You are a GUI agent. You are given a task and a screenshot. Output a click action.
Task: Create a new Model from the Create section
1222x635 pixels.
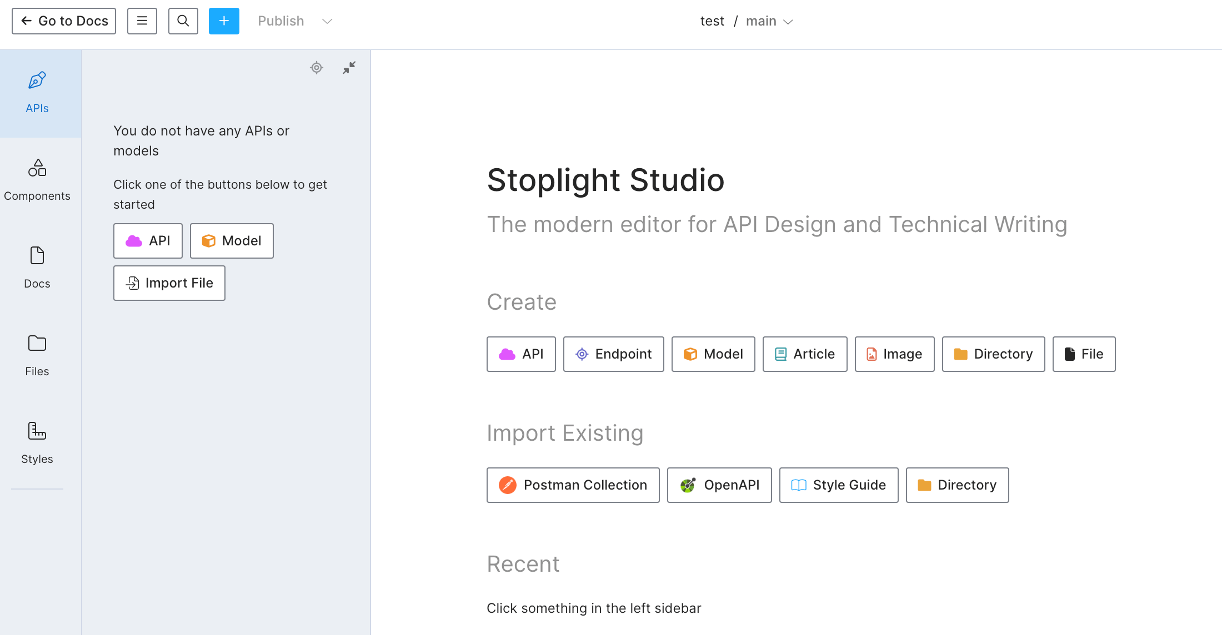[713, 354]
